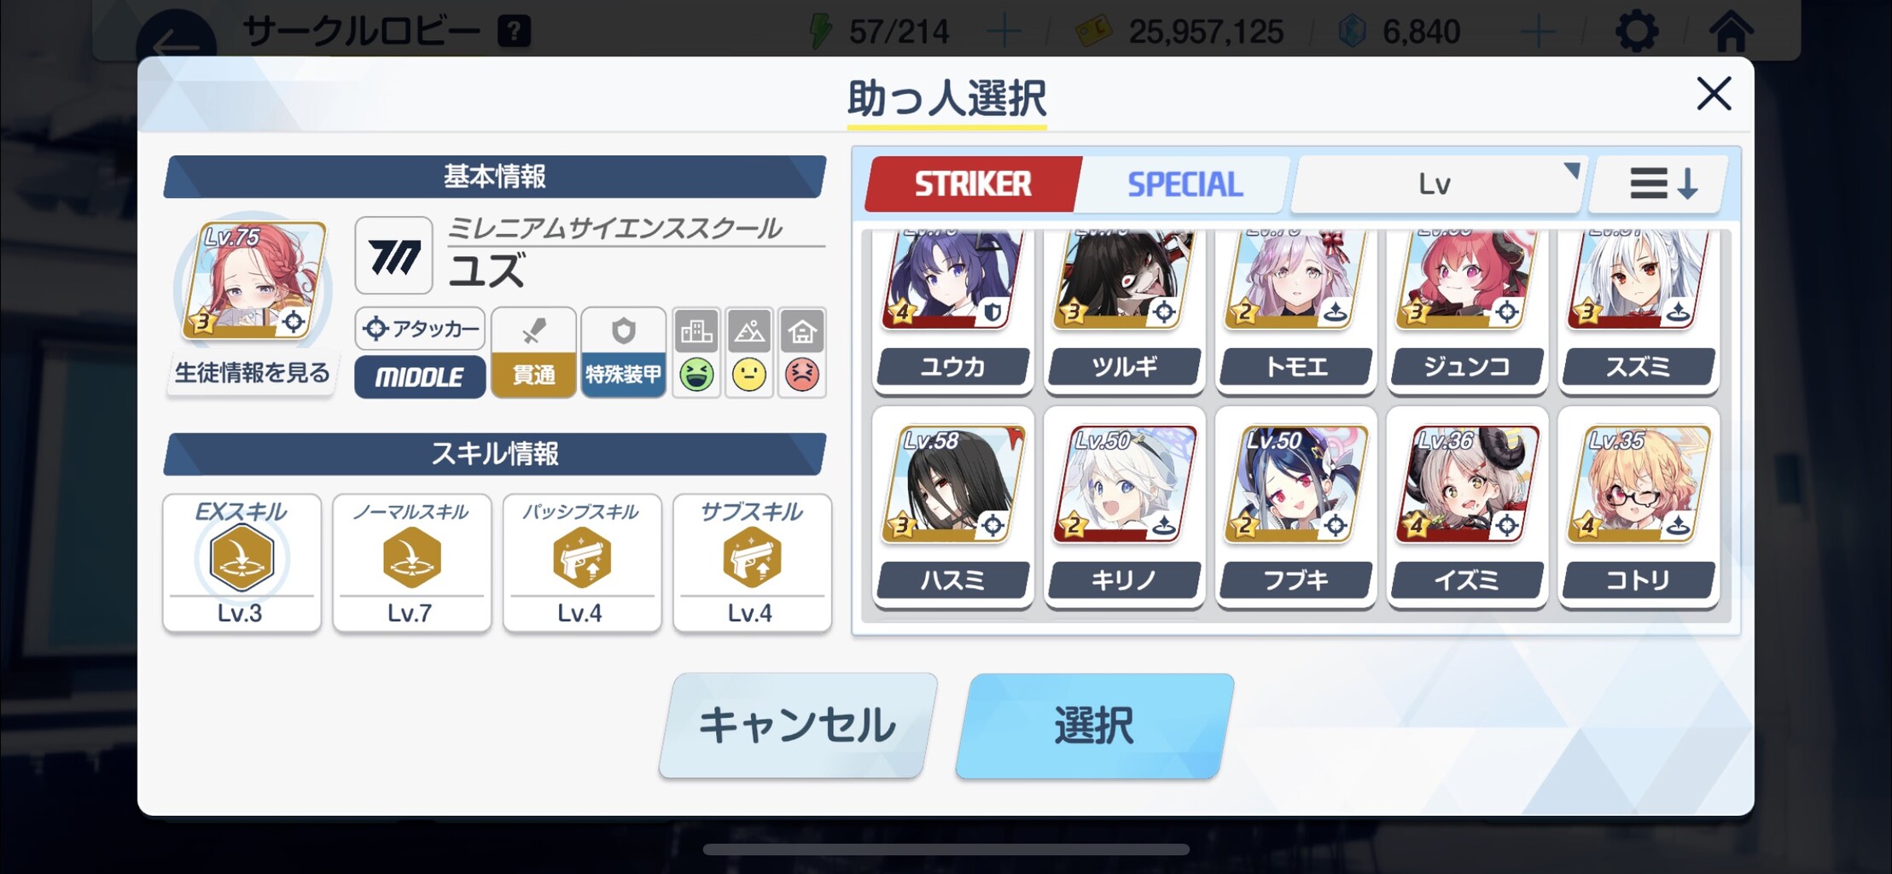Confirm with the 選択 button
Viewport: 1892px width, 874px height.
1095,725
